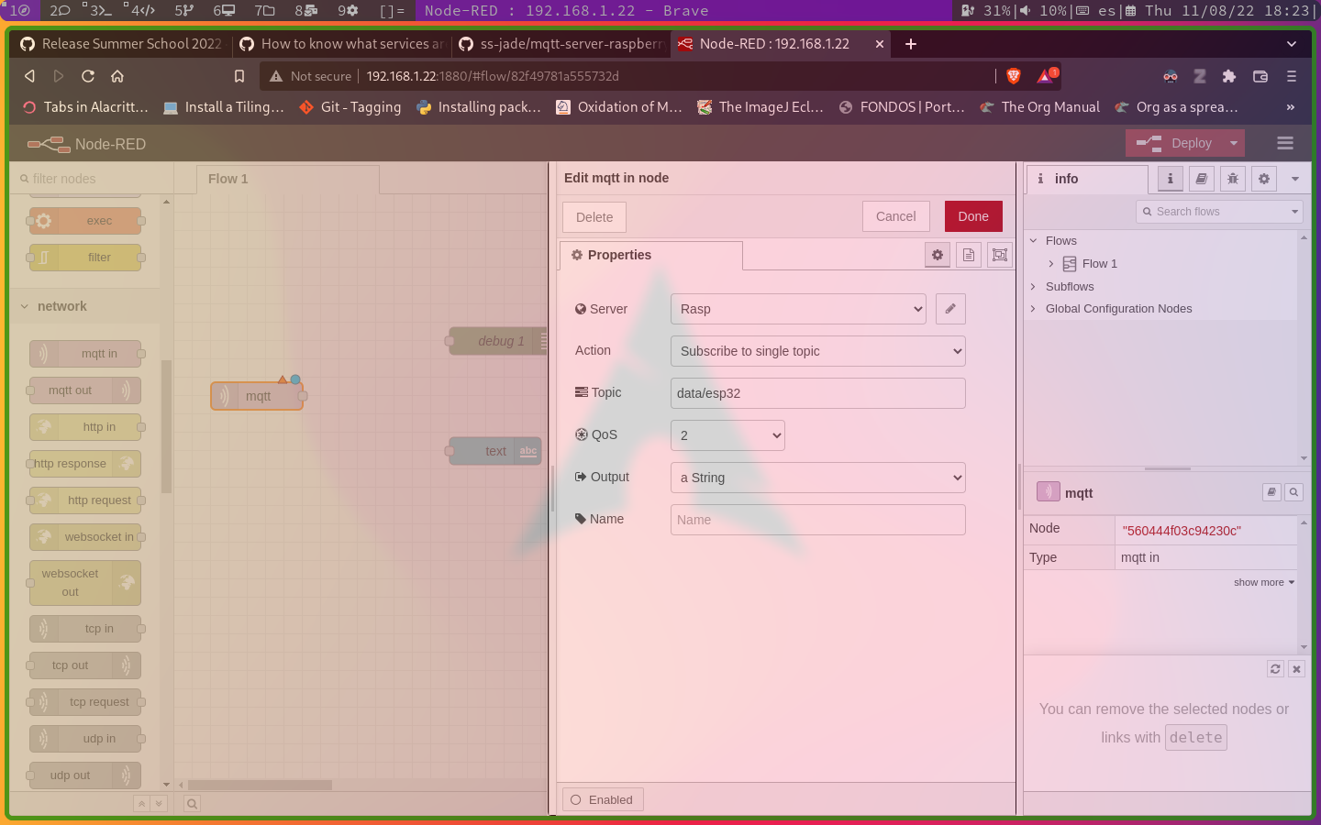This screenshot has width=1321, height=825.
Task: Select the Properties tab
Action: [650, 255]
